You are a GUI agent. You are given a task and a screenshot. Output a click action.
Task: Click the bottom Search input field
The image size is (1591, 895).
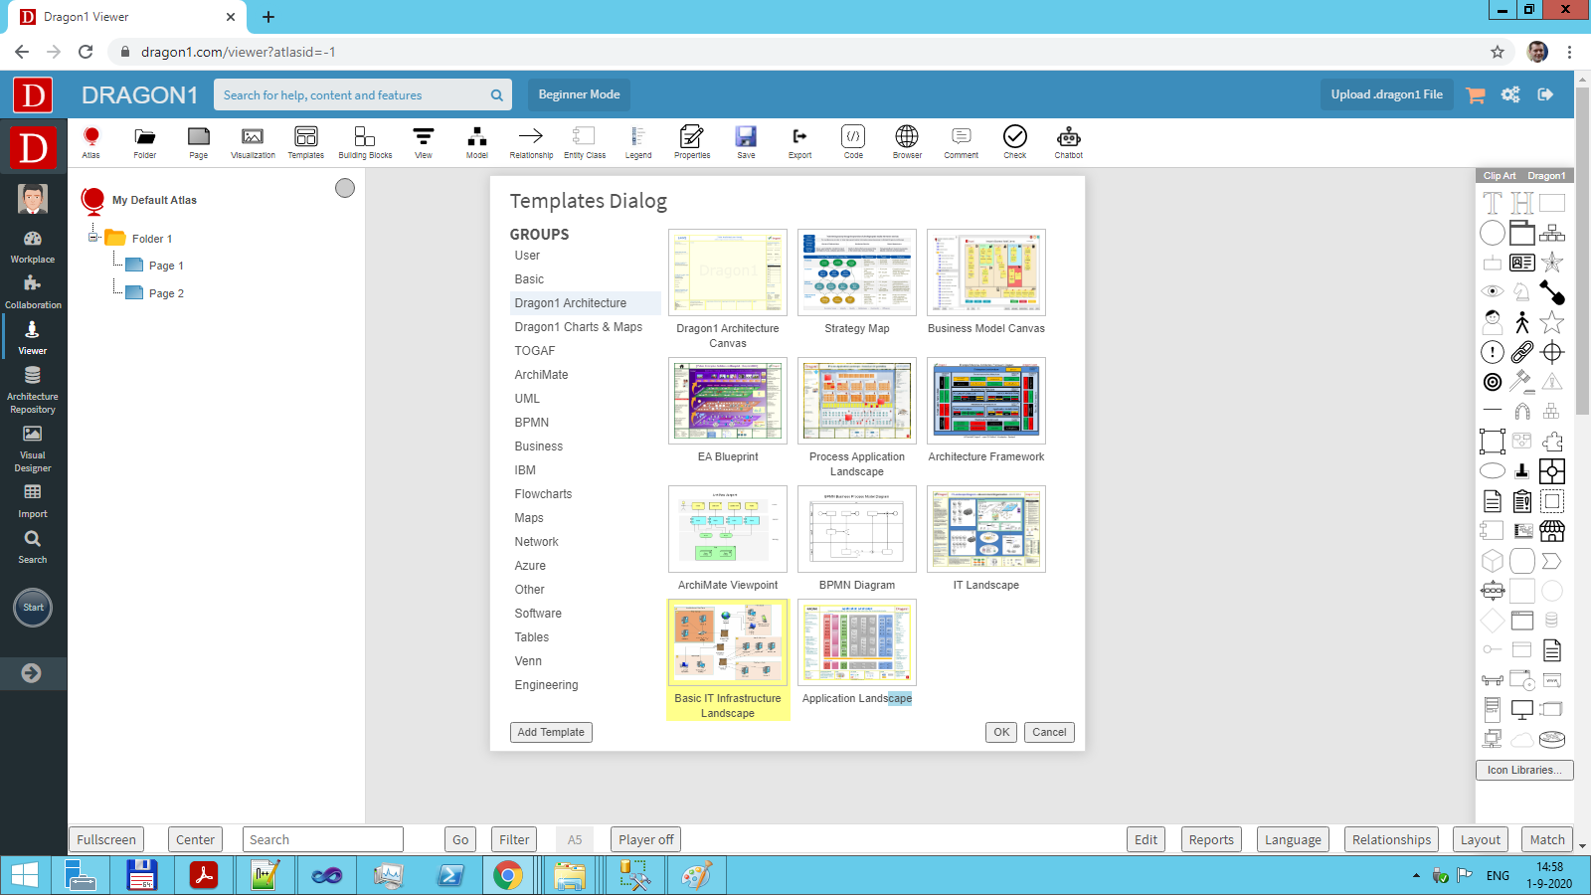point(323,839)
